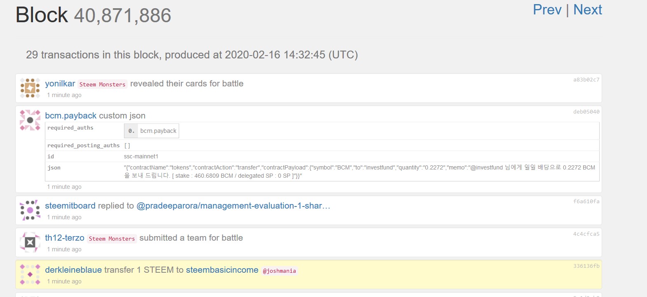Click steemitboard's avatar identicon
Image resolution: width=647 pixels, height=297 pixels.
point(30,210)
